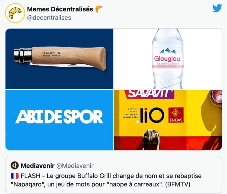Open the @decentralises handle link
The width and height of the screenshot is (227, 194).
tap(49, 18)
